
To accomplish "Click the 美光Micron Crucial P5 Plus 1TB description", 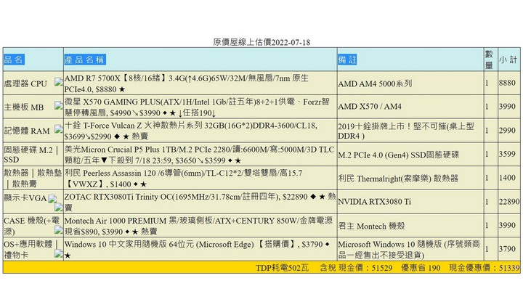I will click(199, 155).
